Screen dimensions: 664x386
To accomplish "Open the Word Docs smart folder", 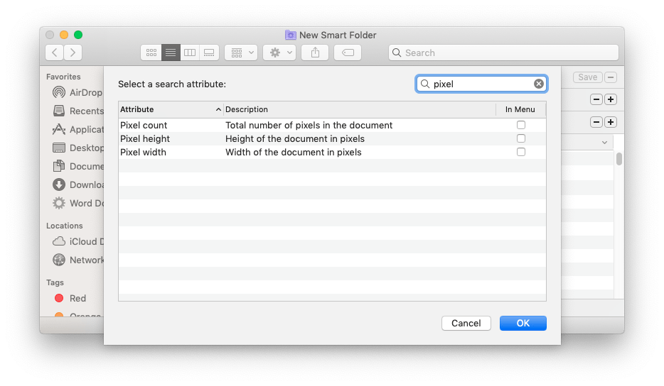I will tap(78, 204).
